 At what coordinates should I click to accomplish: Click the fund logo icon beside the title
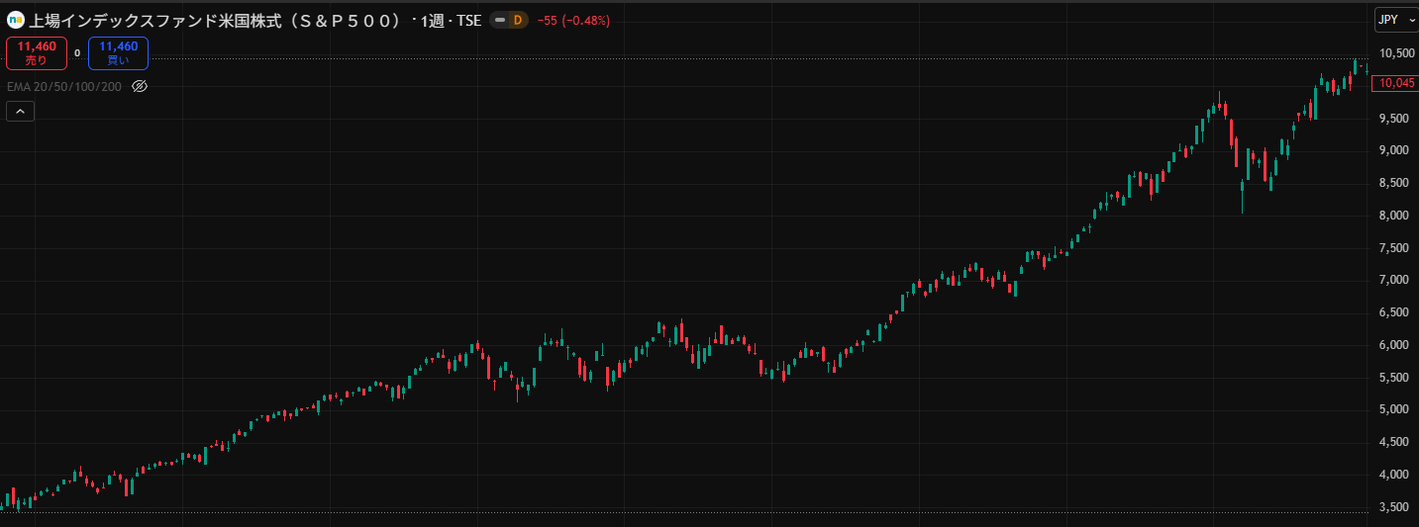tap(16, 20)
